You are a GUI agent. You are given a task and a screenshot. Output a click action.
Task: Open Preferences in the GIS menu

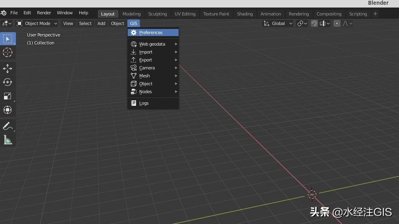click(151, 33)
